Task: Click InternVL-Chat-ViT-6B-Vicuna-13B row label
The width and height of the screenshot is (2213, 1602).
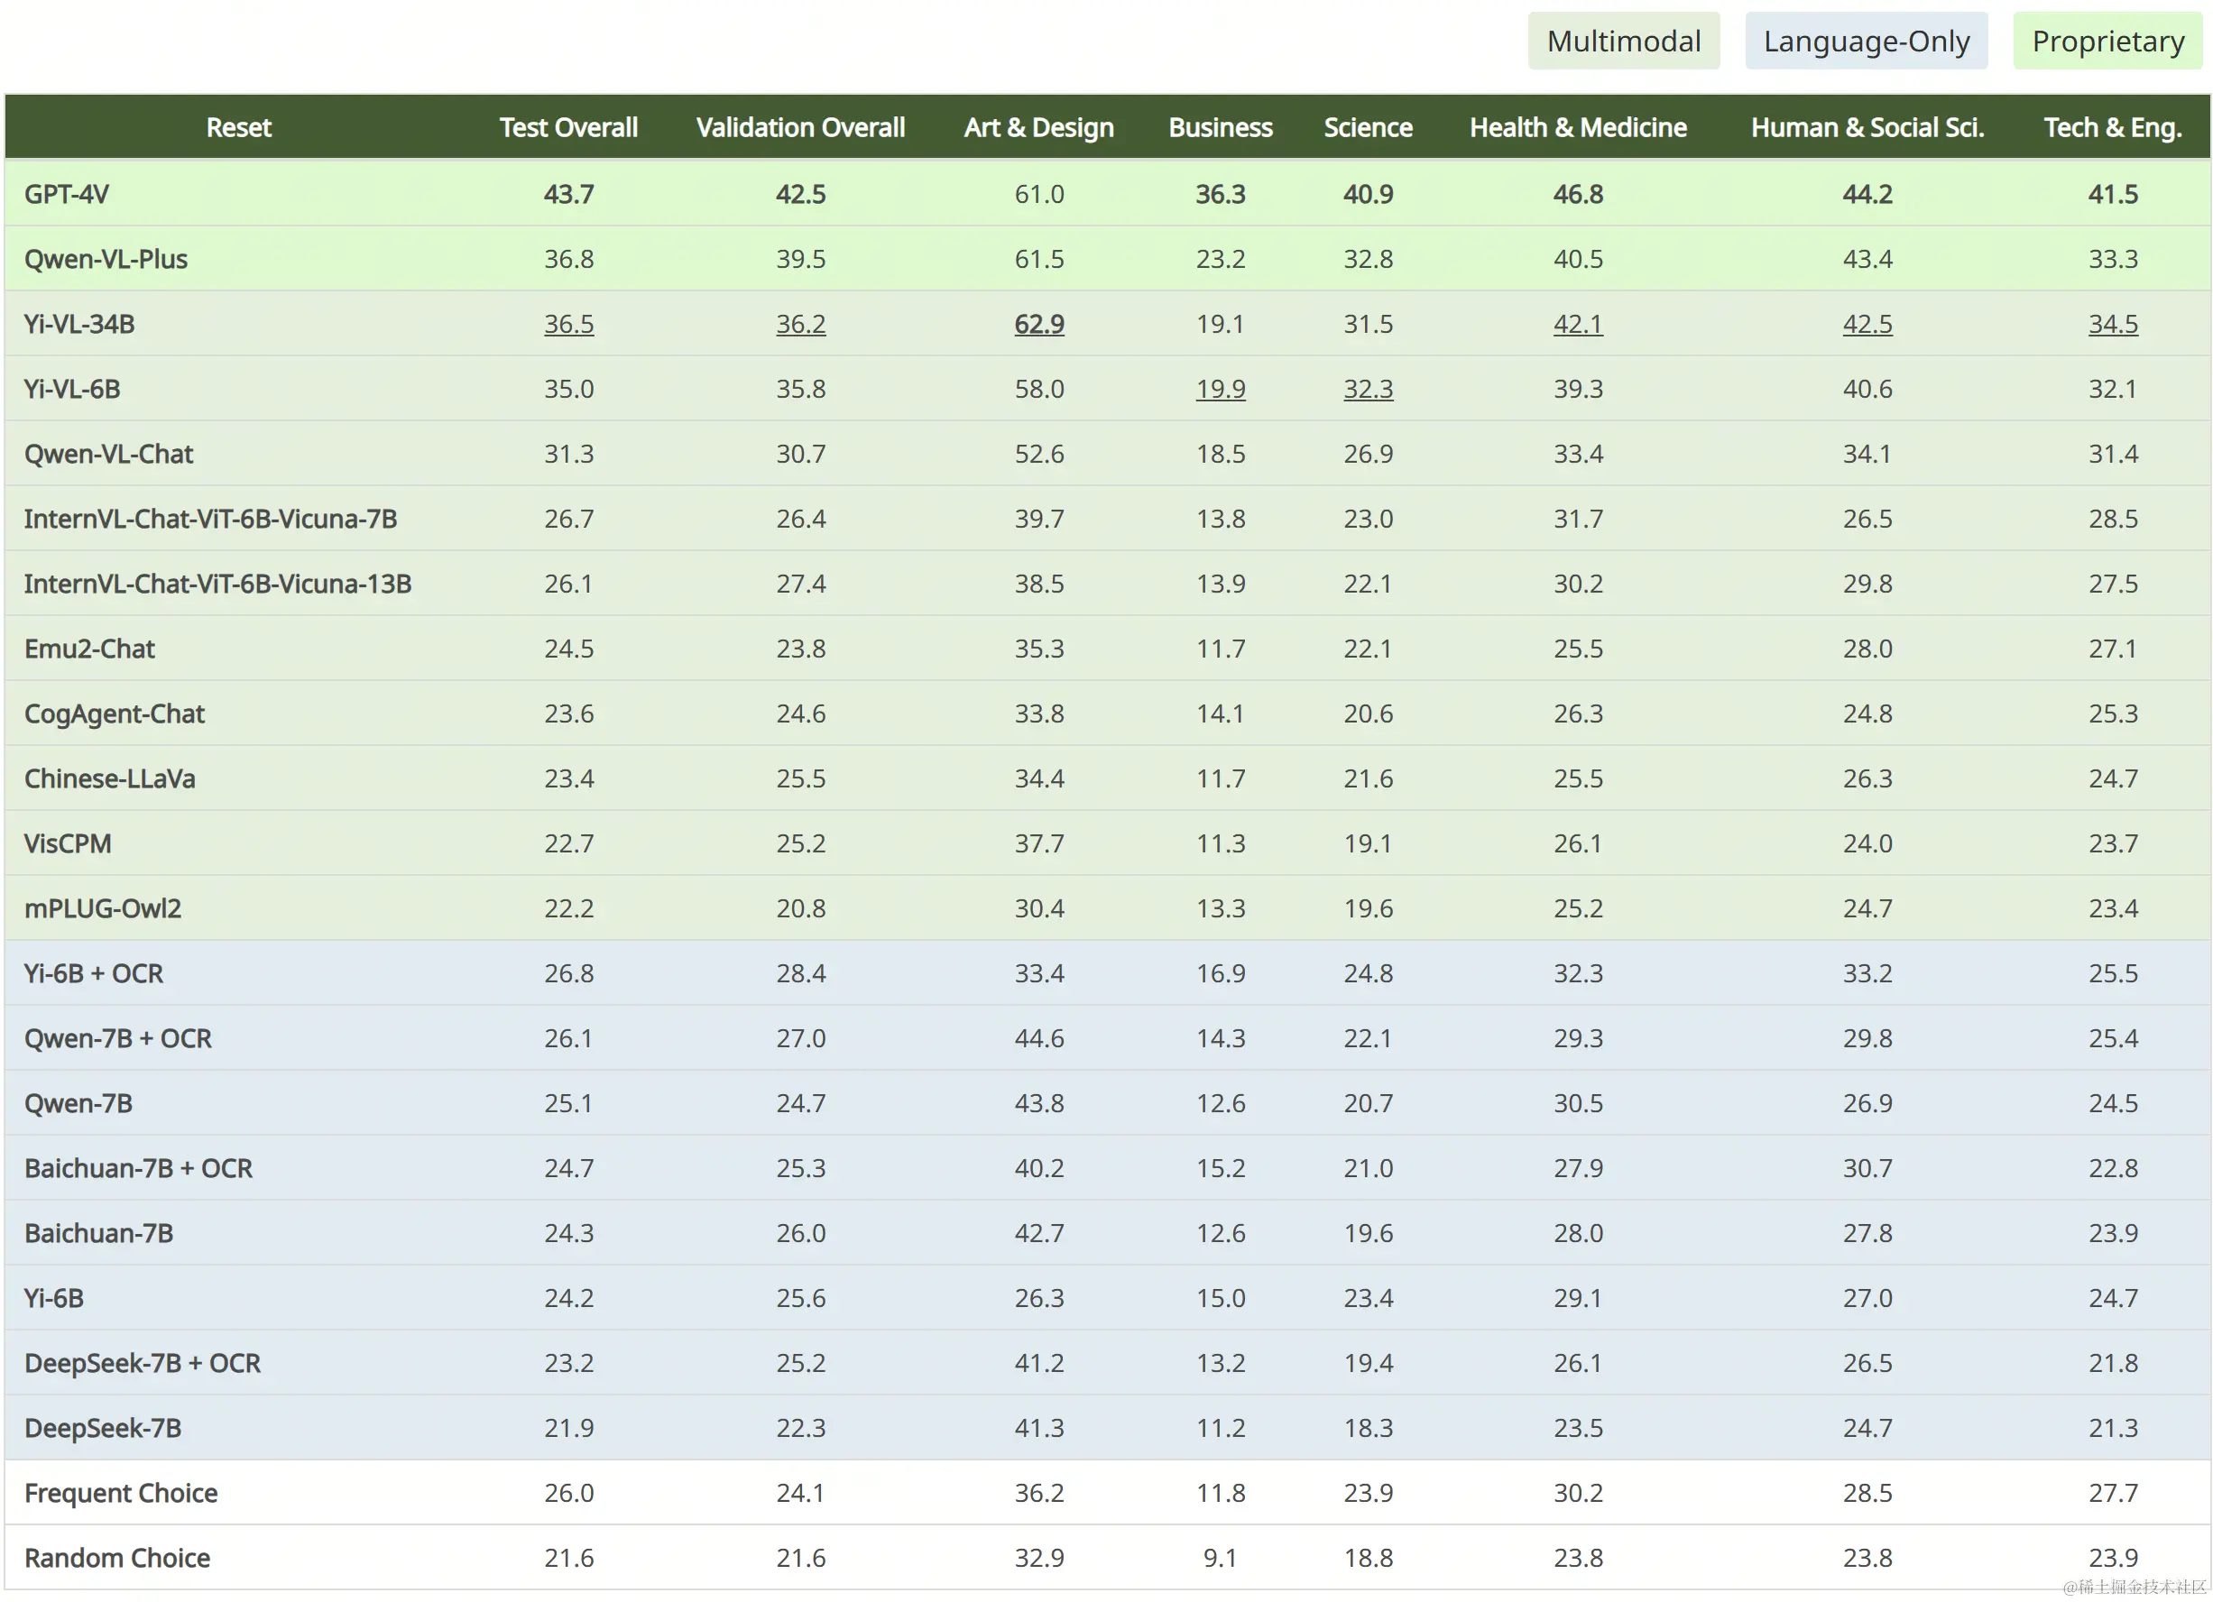Action: point(217,584)
